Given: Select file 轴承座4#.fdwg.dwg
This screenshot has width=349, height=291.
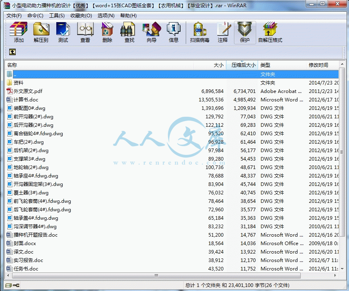Looking at the screenshot, I should coord(36,176).
